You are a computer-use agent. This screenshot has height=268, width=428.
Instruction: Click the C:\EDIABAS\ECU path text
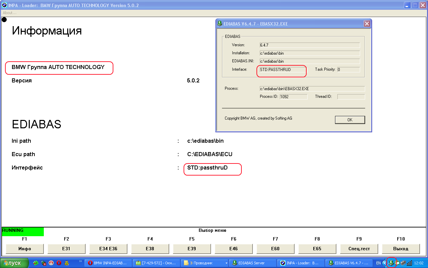tap(210, 154)
